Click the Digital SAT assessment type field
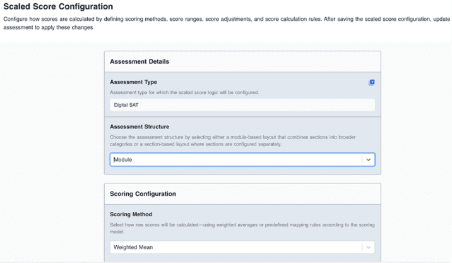 pos(242,105)
